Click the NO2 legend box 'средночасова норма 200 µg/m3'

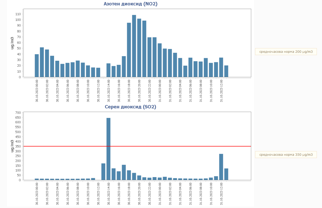click(x=286, y=52)
